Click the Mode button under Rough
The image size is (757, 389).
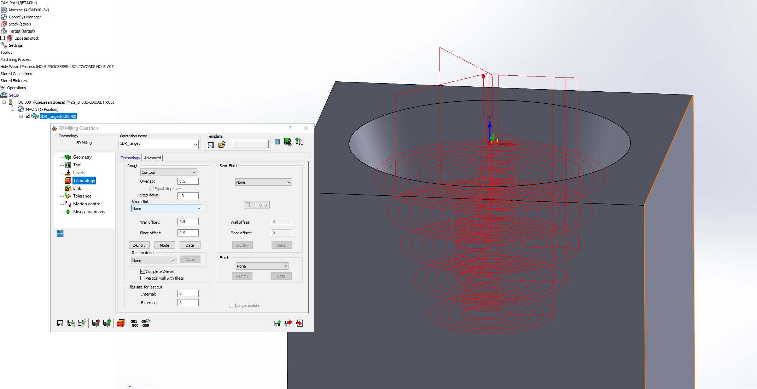164,245
